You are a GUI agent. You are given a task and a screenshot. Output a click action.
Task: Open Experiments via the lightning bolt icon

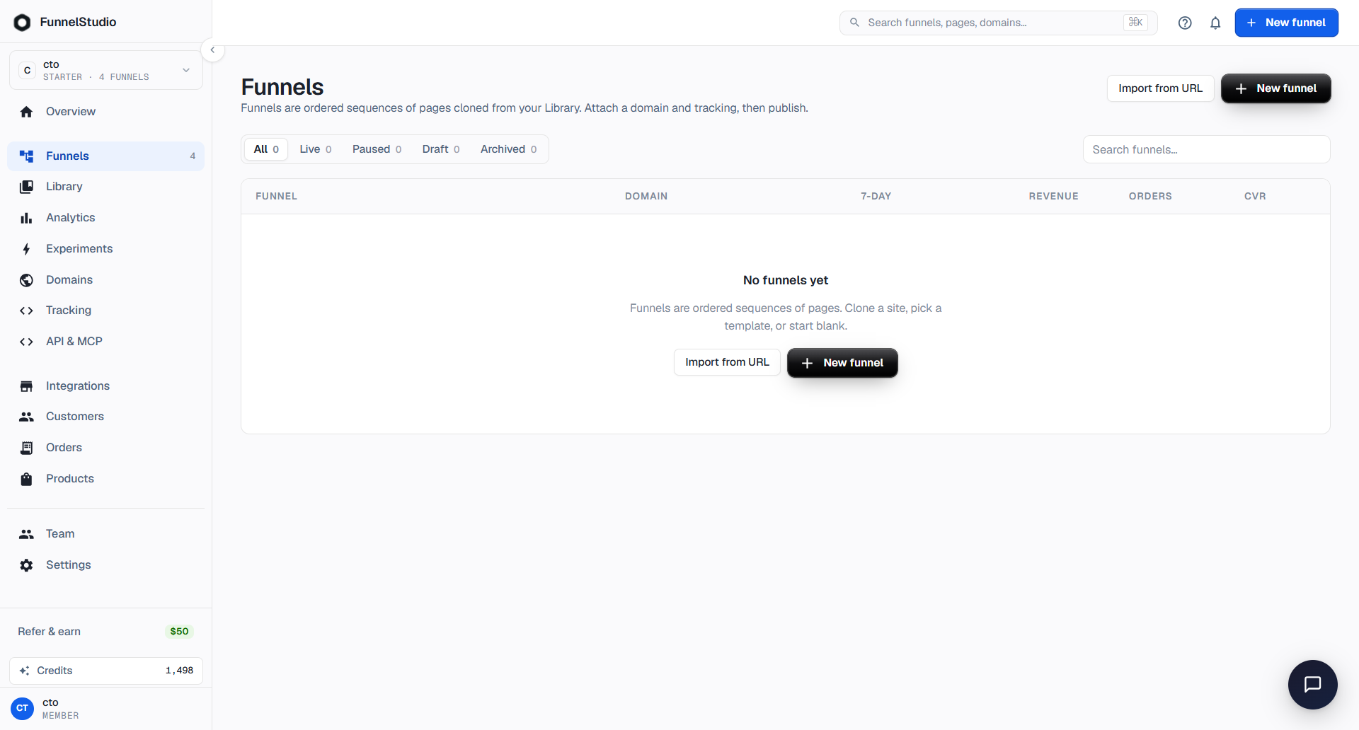(26, 249)
